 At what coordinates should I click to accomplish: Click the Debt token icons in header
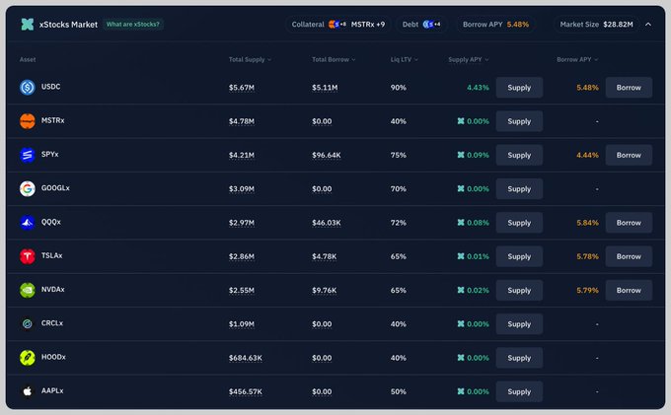point(431,25)
